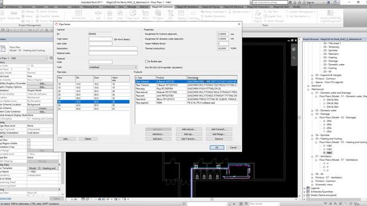
Task: Select the Pipe reducer product row
Action: coord(186,92)
